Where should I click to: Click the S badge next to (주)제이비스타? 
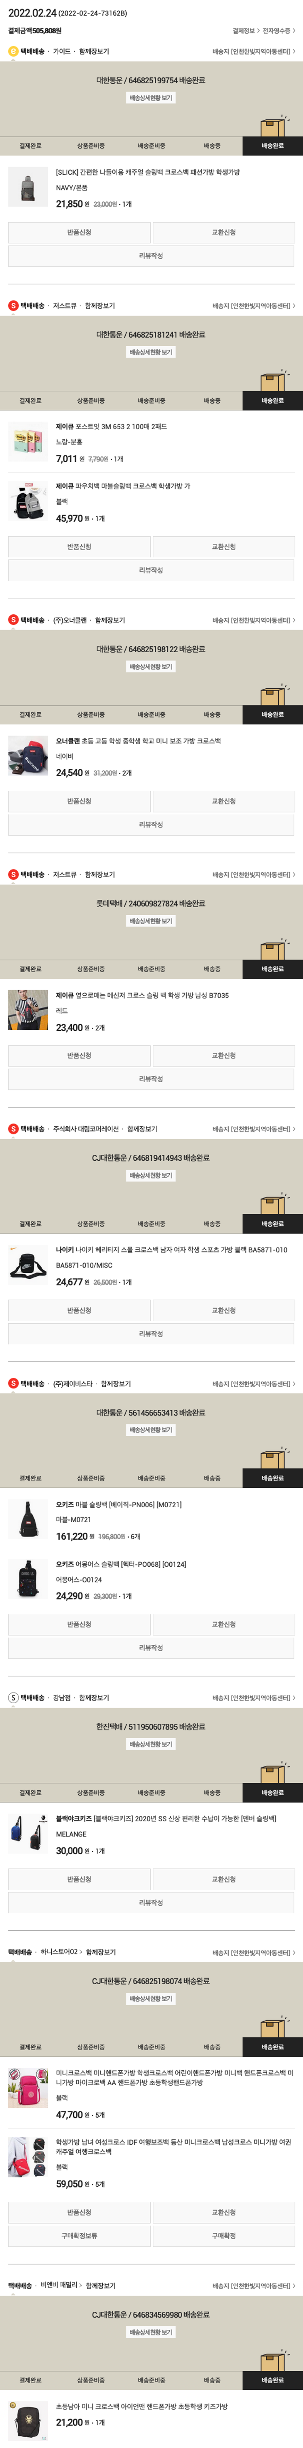[13, 1384]
